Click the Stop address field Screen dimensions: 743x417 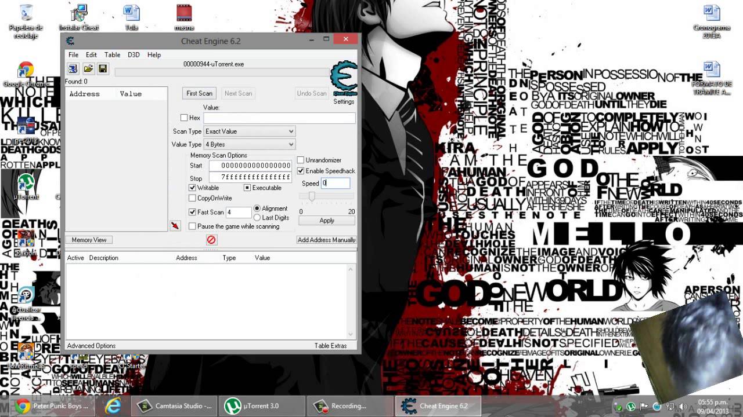click(x=250, y=177)
